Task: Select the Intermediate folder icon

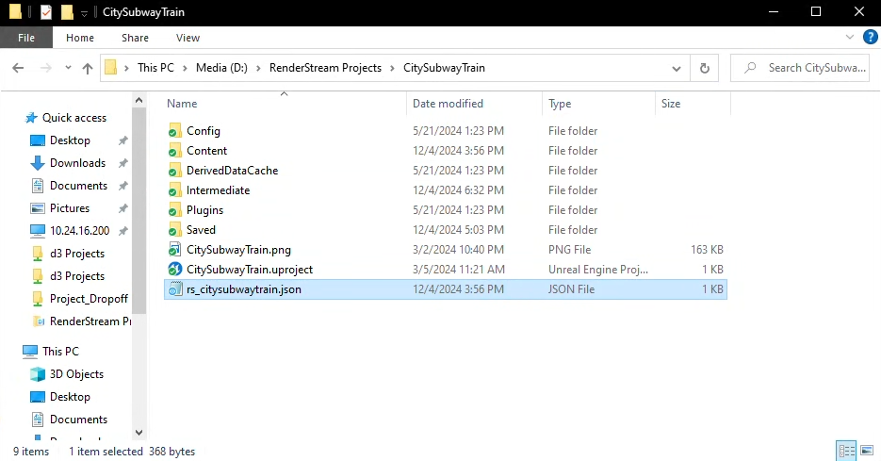Action: 174,190
